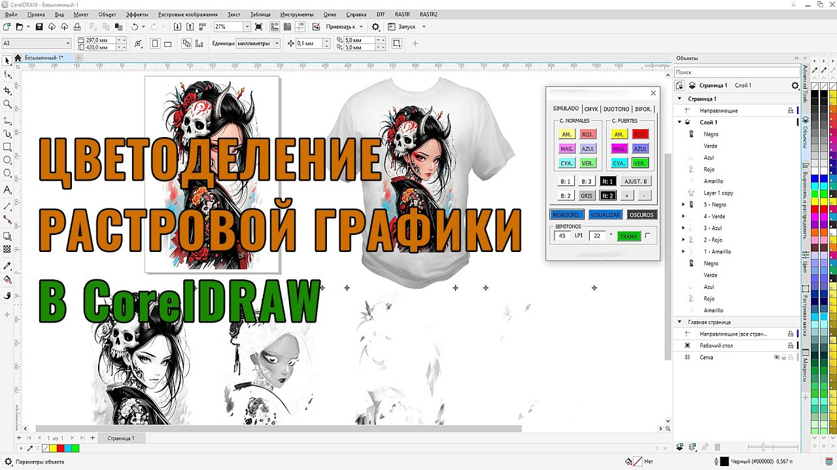Click the New document icon
The image size is (837, 470).
(x=7, y=27)
